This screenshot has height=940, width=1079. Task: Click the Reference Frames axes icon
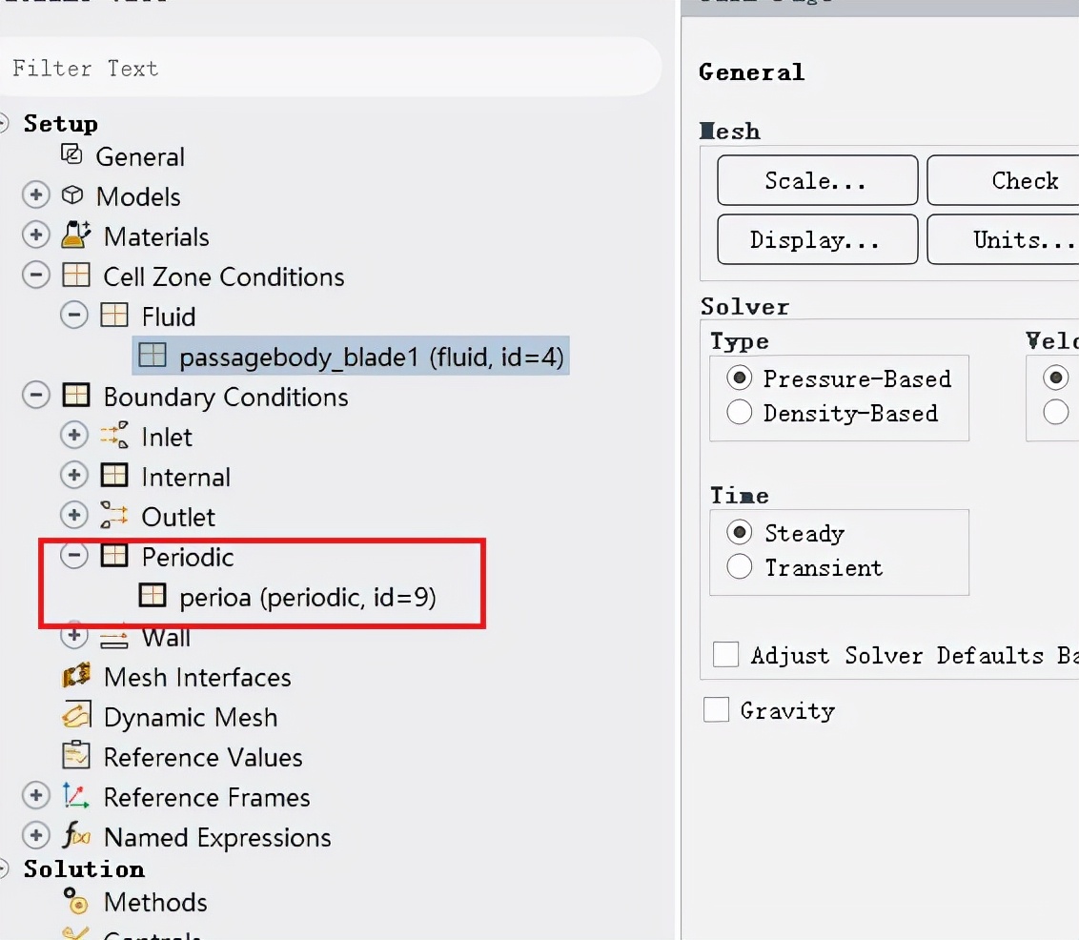[x=75, y=796]
